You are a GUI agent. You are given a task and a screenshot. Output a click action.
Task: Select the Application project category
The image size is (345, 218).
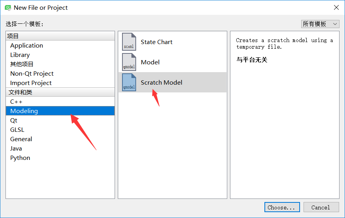pos(60,45)
